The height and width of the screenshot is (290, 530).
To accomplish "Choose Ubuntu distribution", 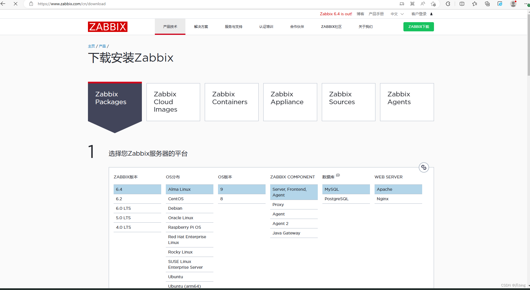I will 189,277.
